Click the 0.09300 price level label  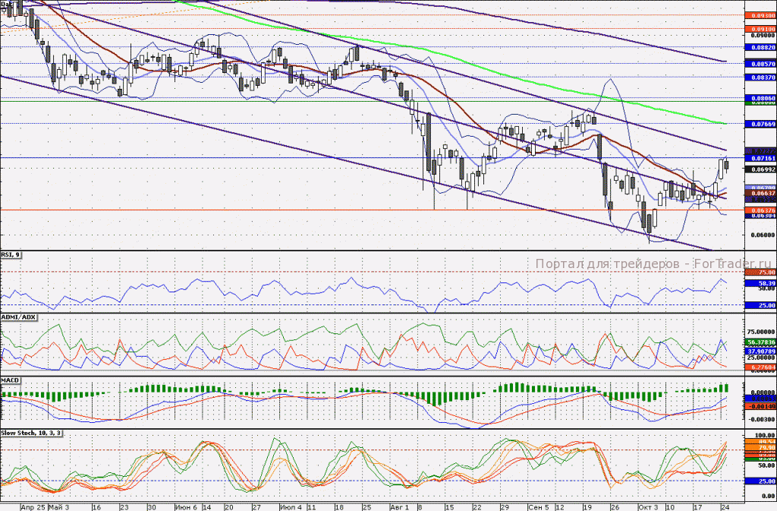pos(760,16)
